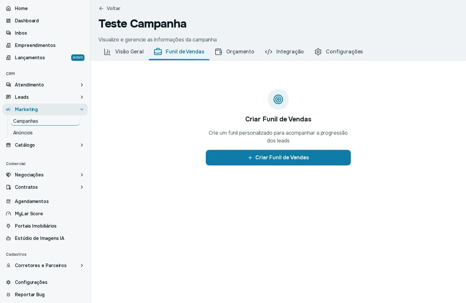Viewport: 466px width, 303px height.
Task: Click the Teste Campanha page title
Action: click(x=142, y=24)
